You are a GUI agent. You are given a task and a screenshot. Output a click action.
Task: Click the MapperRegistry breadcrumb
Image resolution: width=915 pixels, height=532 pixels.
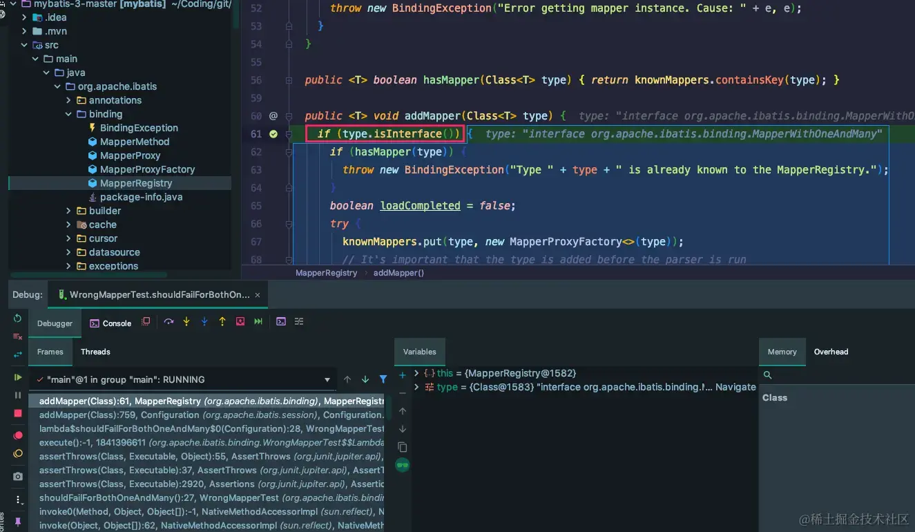point(327,273)
